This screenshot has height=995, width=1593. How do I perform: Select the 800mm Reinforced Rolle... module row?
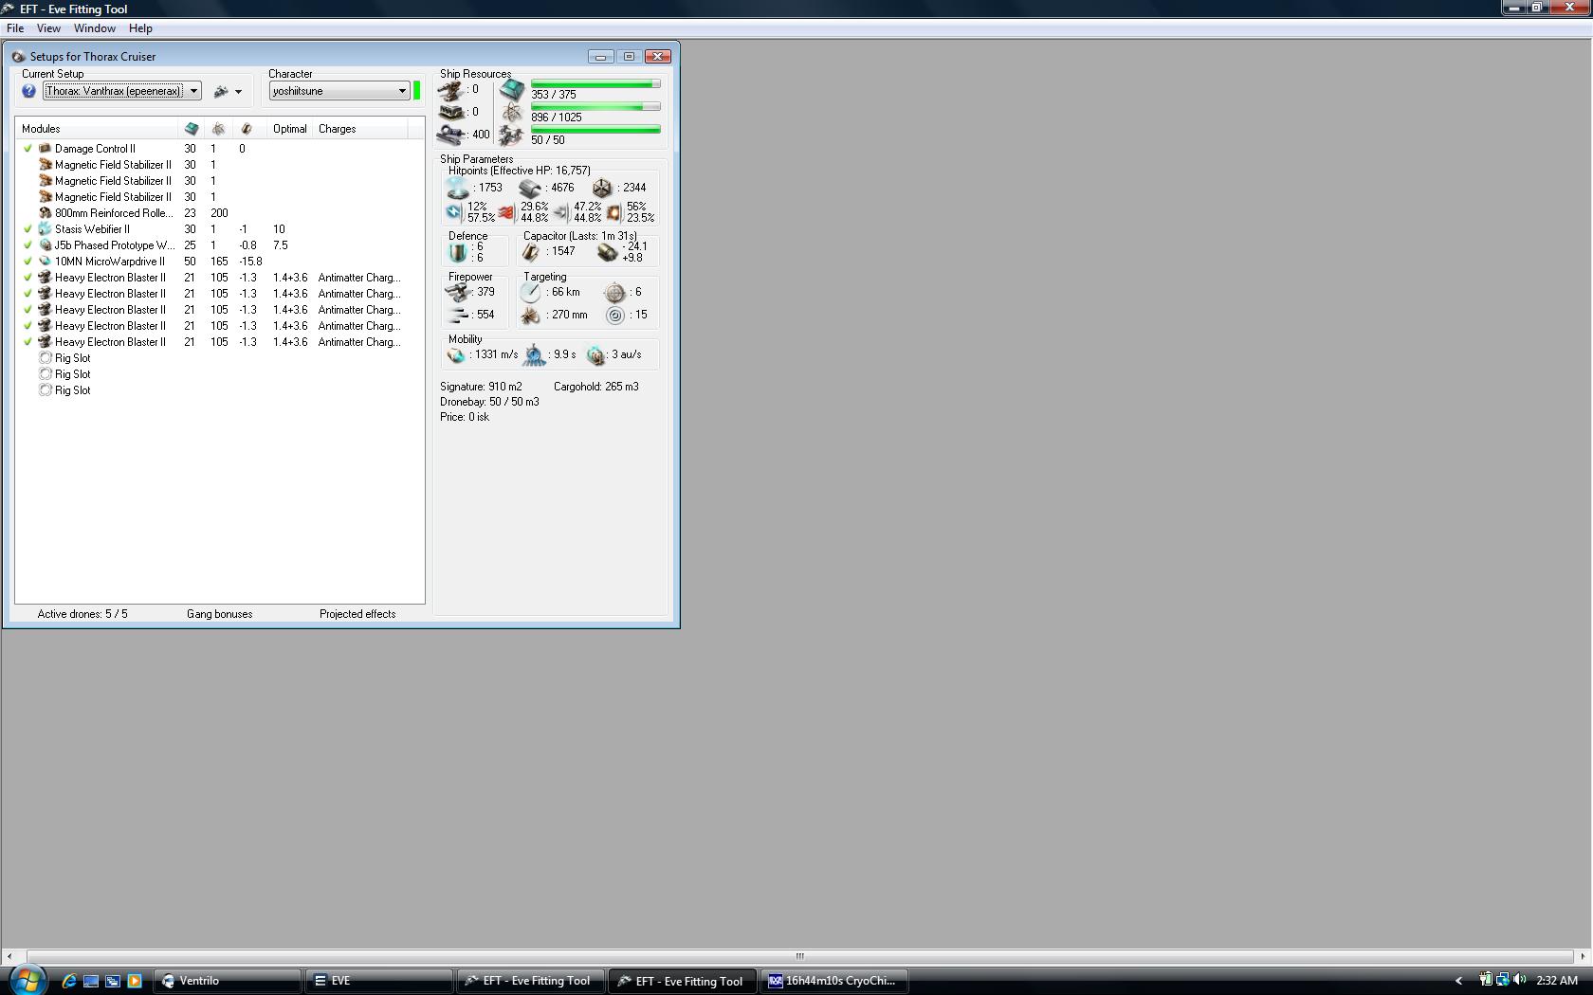point(220,213)
